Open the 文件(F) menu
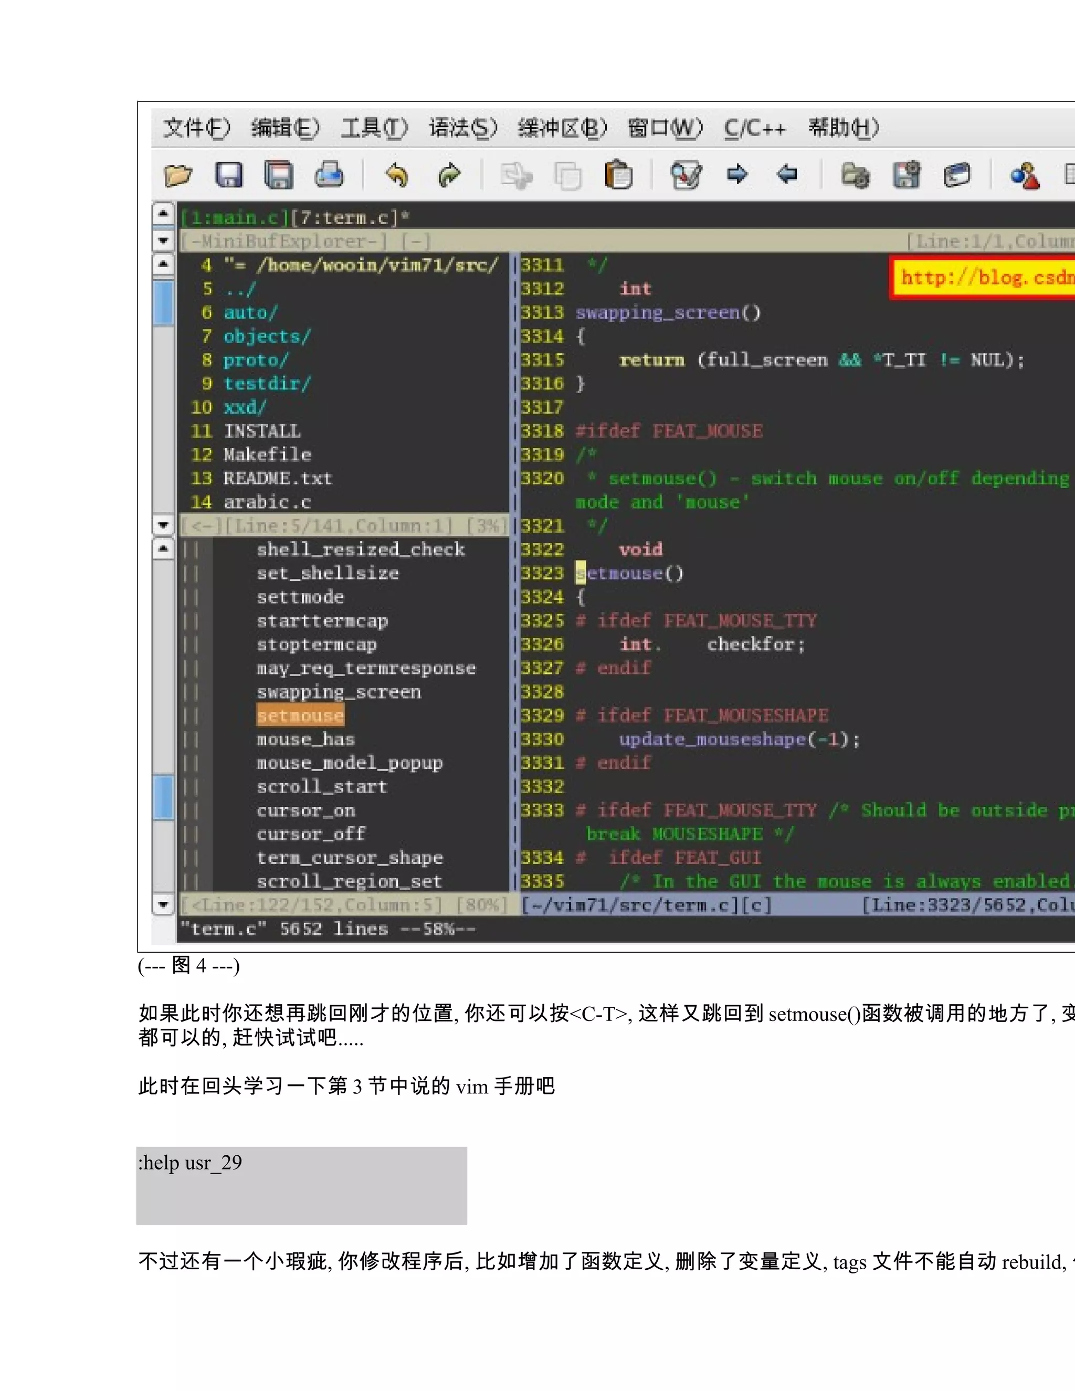 tap(196, 128)
